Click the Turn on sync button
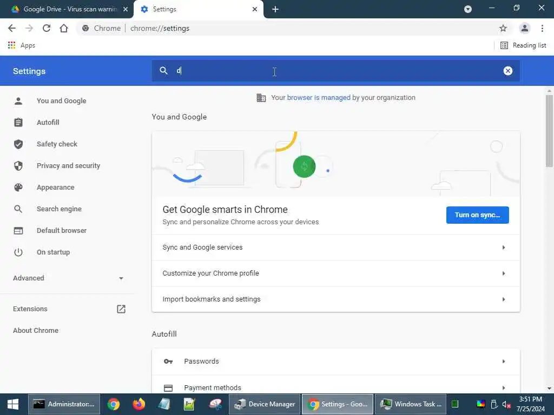This screenshot has height=415, width=554. [x=477, y=215]
